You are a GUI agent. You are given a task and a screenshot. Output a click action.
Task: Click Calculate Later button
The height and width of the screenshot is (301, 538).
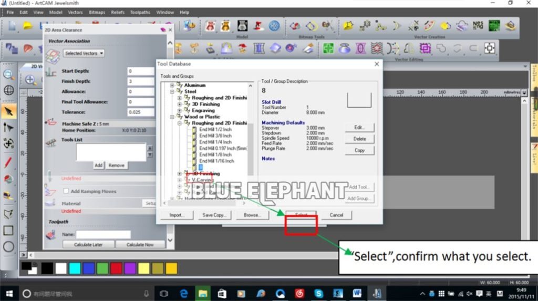(88, 245)
